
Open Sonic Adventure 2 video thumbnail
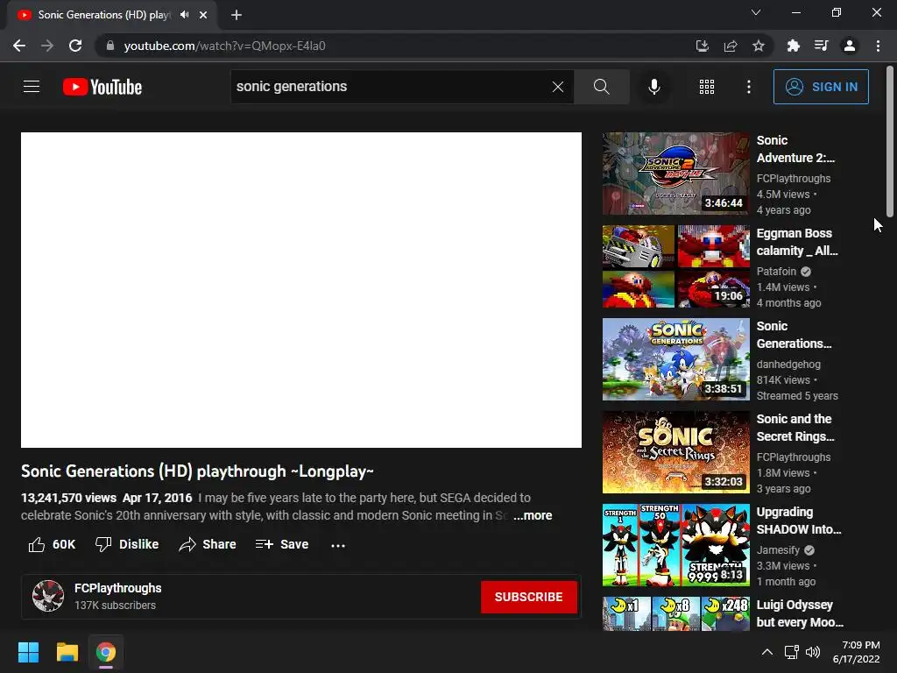click(675, 174)
